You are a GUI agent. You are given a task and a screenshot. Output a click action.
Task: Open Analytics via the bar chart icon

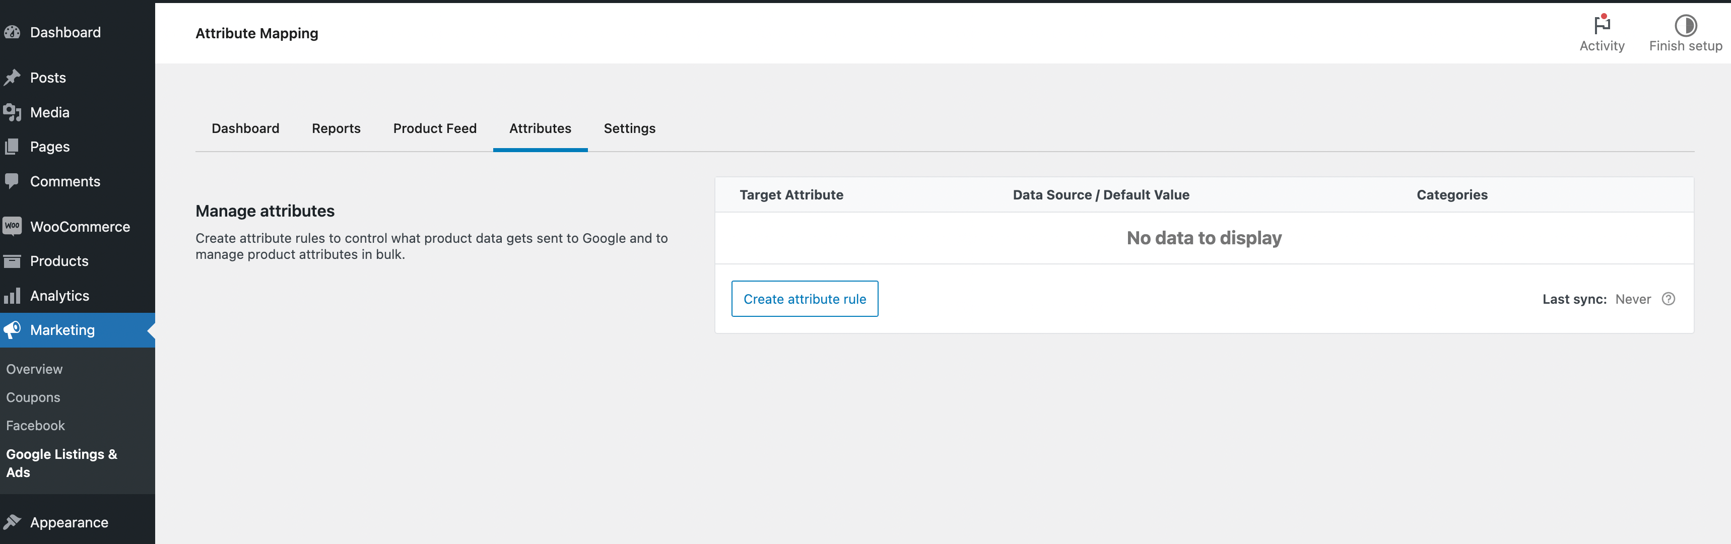12,296
